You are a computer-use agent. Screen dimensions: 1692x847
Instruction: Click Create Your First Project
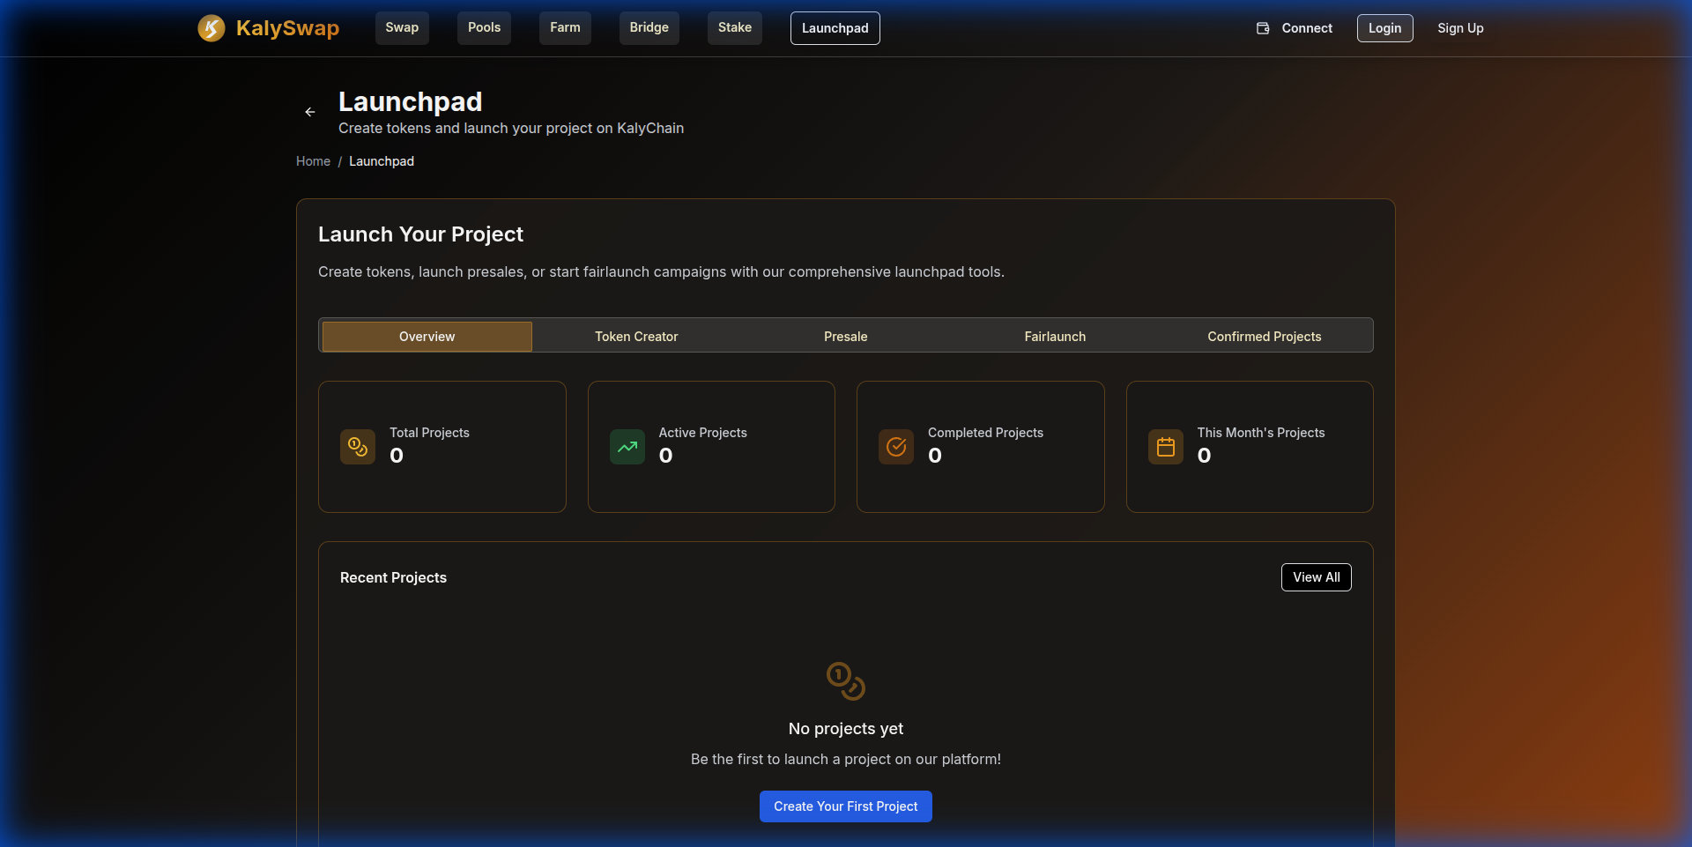[x=845, y=806]
